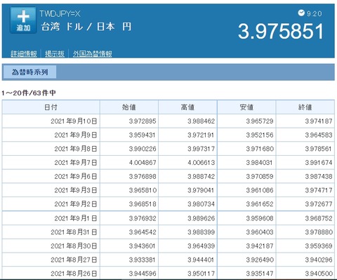Image resolution: width=337 pixels, height=280 pixels.
Task: Click the high value 4.006613
Action: pos(201,163)
